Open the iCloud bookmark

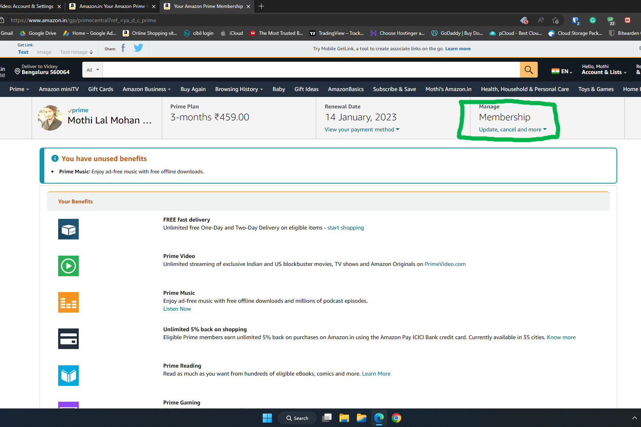(232, 33)
